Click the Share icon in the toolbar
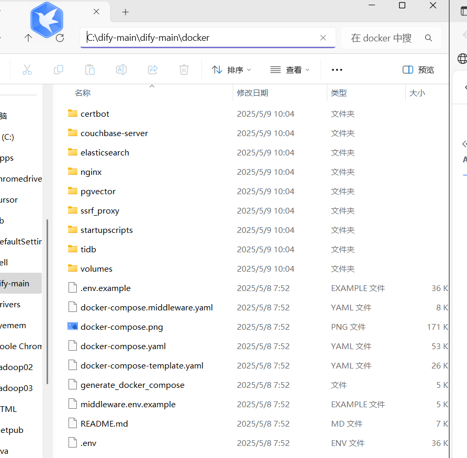467x458 pixels. [152, 70]
